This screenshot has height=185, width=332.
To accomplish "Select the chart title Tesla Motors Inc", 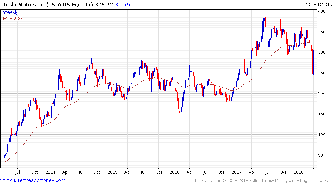I will pos(24,5).
